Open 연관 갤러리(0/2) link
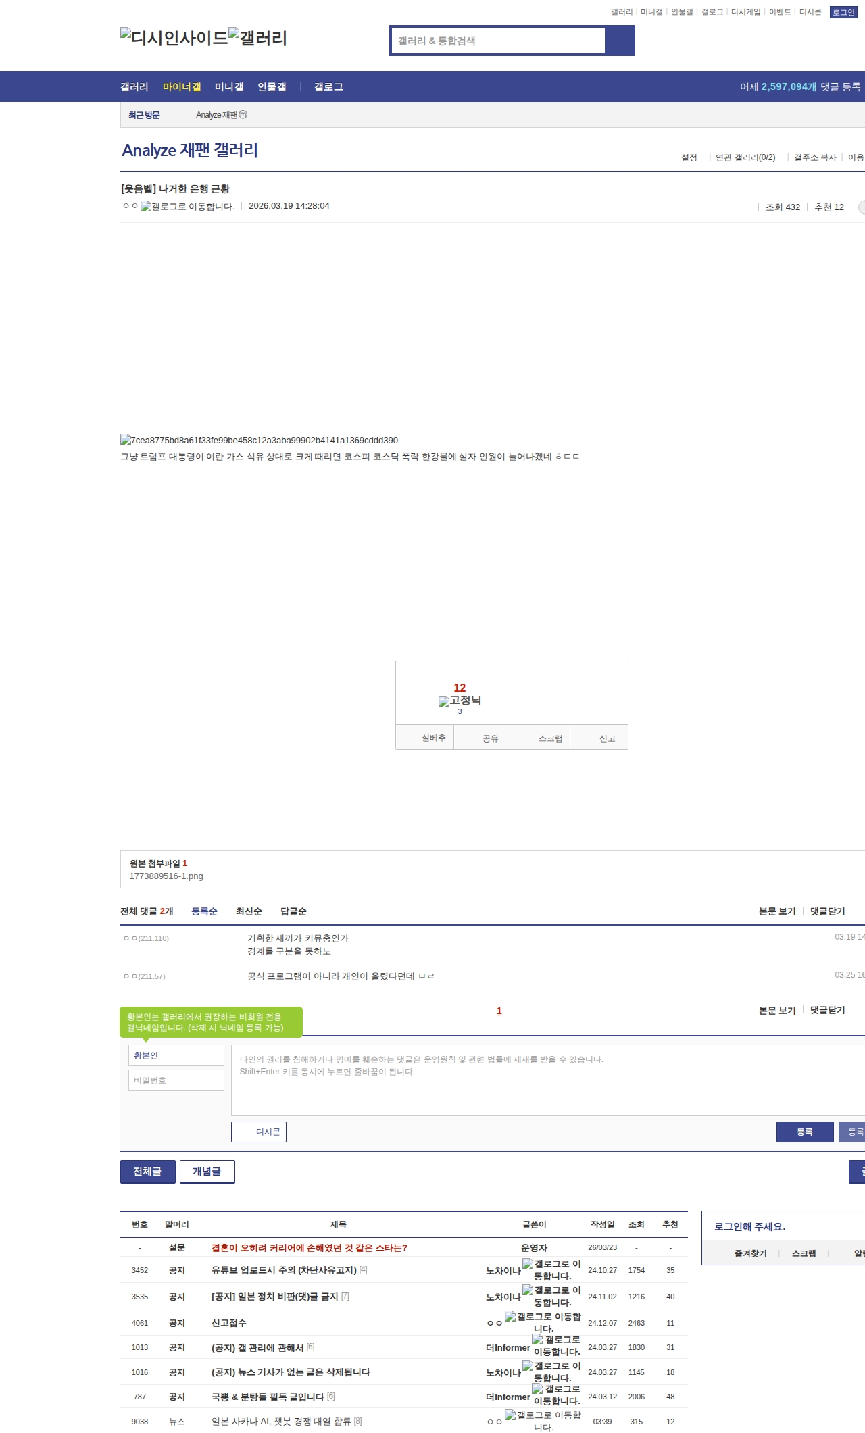The height and width of the screenshot is (1433, 865). (745, 157)
